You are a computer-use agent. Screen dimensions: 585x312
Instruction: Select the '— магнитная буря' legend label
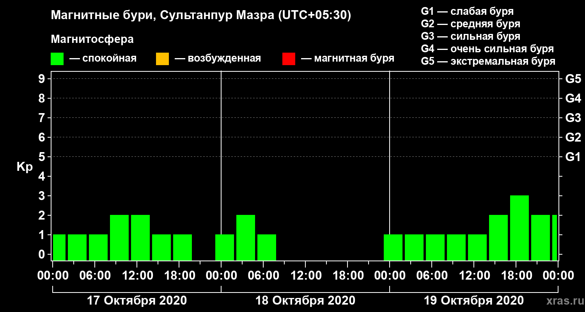(x=347, y=59)
